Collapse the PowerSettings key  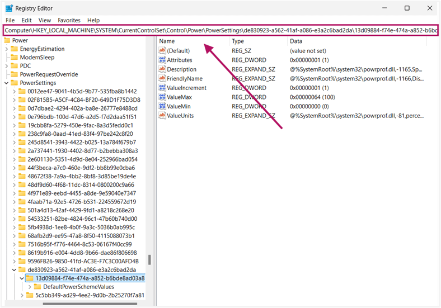coord(7,83)
